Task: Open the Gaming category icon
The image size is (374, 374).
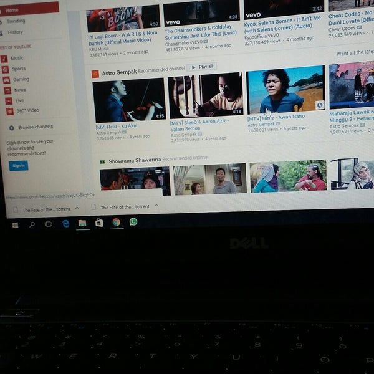Action: (x=6, y=80)
